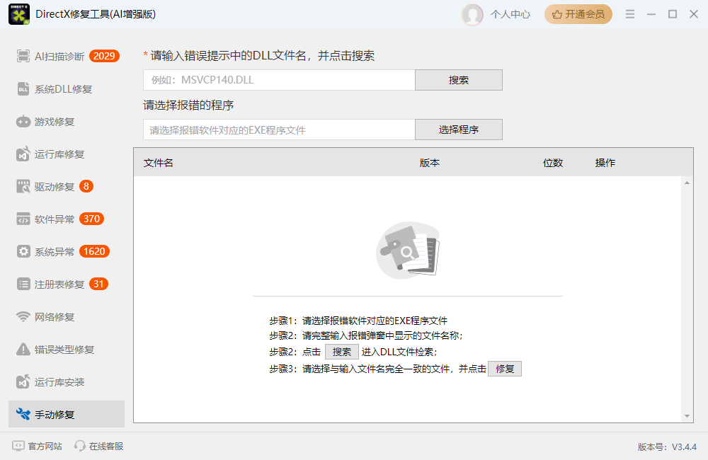Focus the DLL file name input field
The height and width of the screenshot is (460, 708).
(279, 80)
